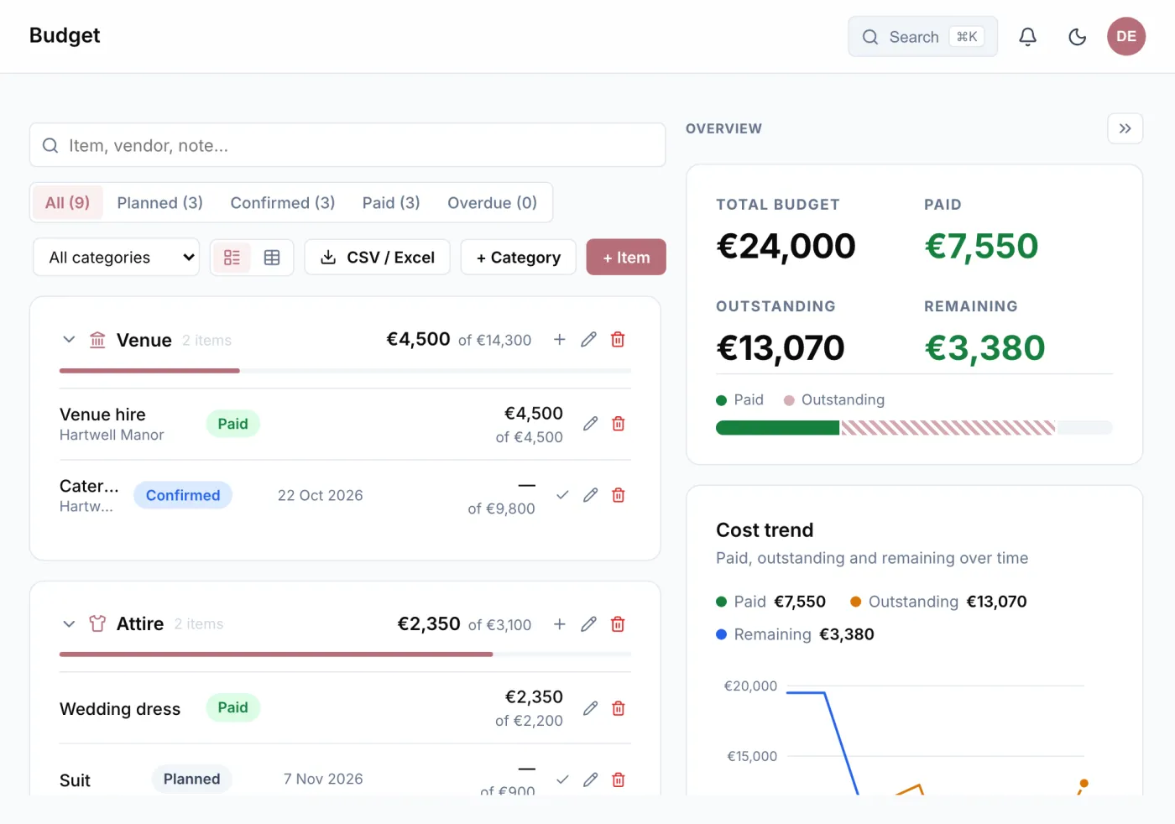This screenshot has height=824, width=1175.
Task: Add an item to the Venue category
Action: click(560, 340)
